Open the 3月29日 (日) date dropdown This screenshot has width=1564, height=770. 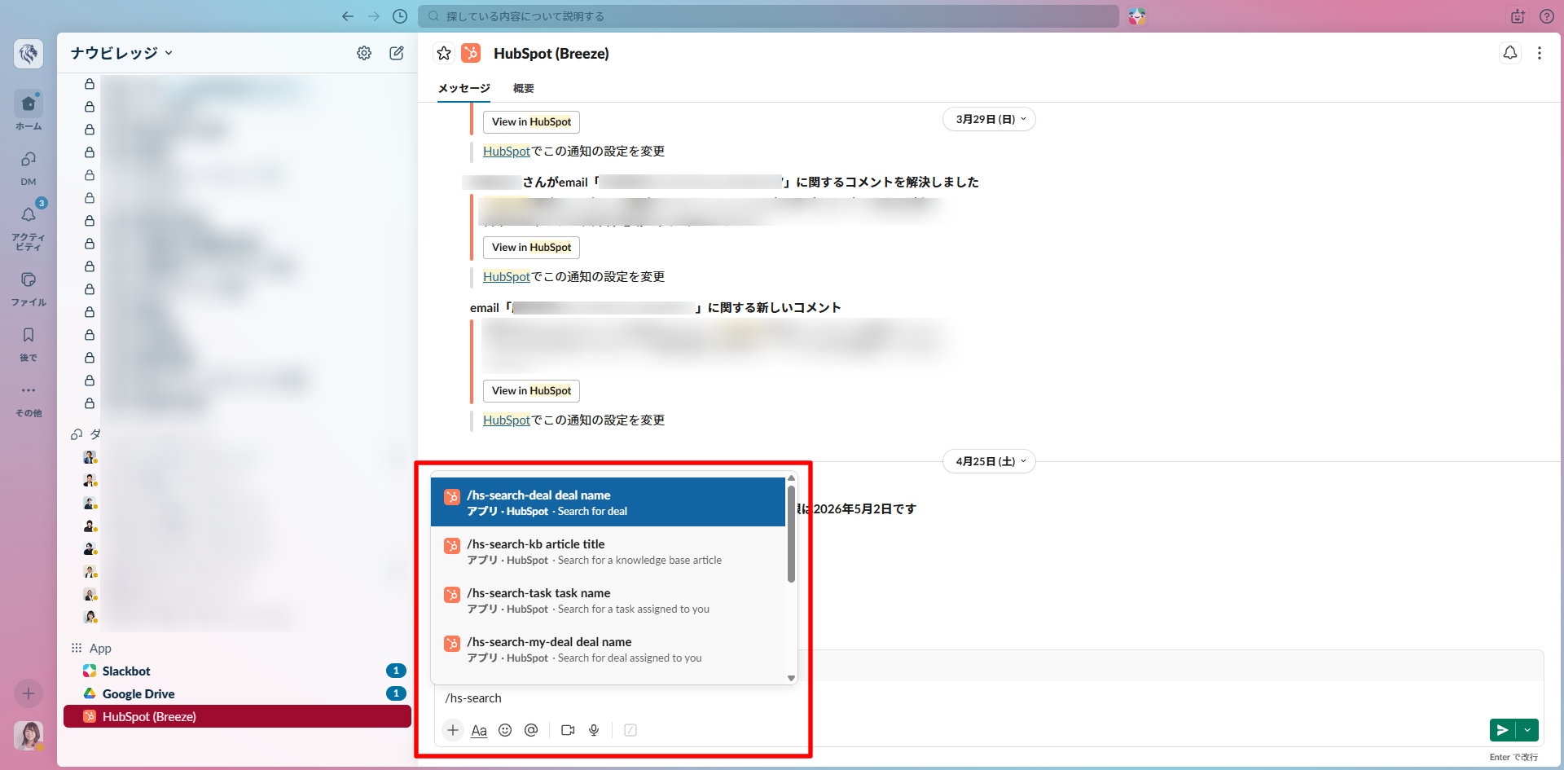(990, 119)
